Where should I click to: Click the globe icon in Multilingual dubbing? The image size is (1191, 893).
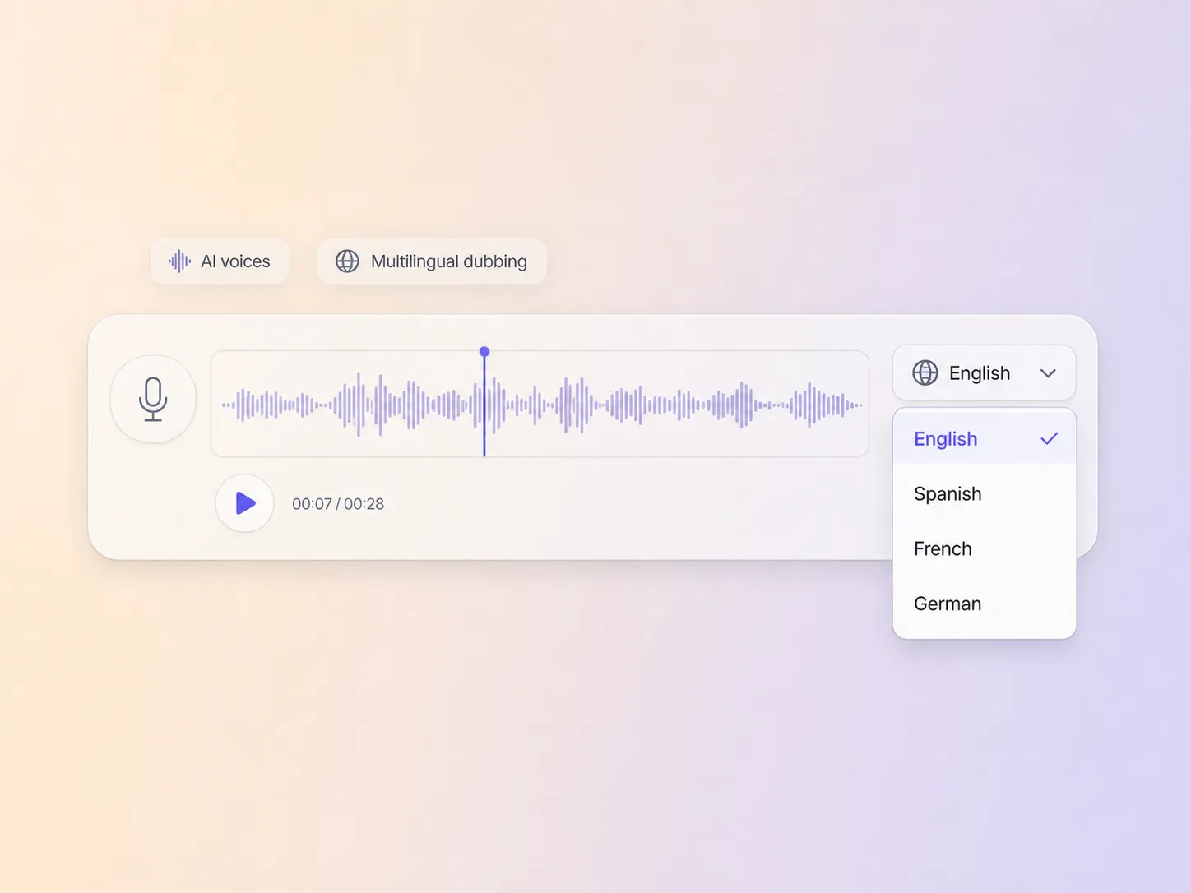point(347,261)
